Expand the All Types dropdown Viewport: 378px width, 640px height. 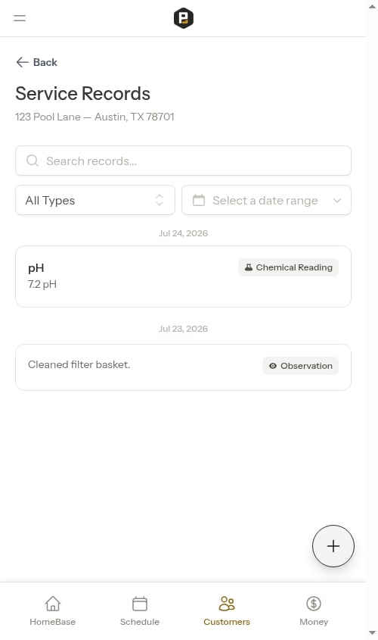coord(95,200)
